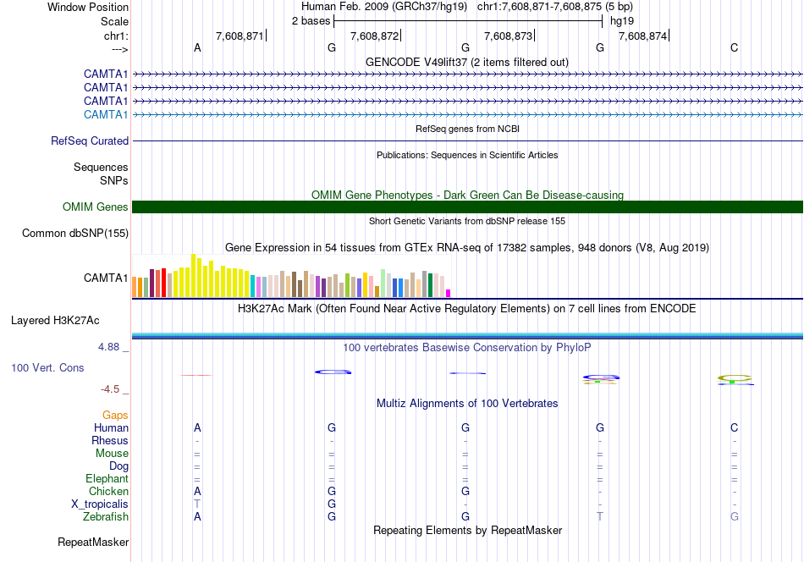This screenshot has width=804, height=562.
Task: Open "Repeating Elements by RepeatMasker" track title
Action: [467, 530]
